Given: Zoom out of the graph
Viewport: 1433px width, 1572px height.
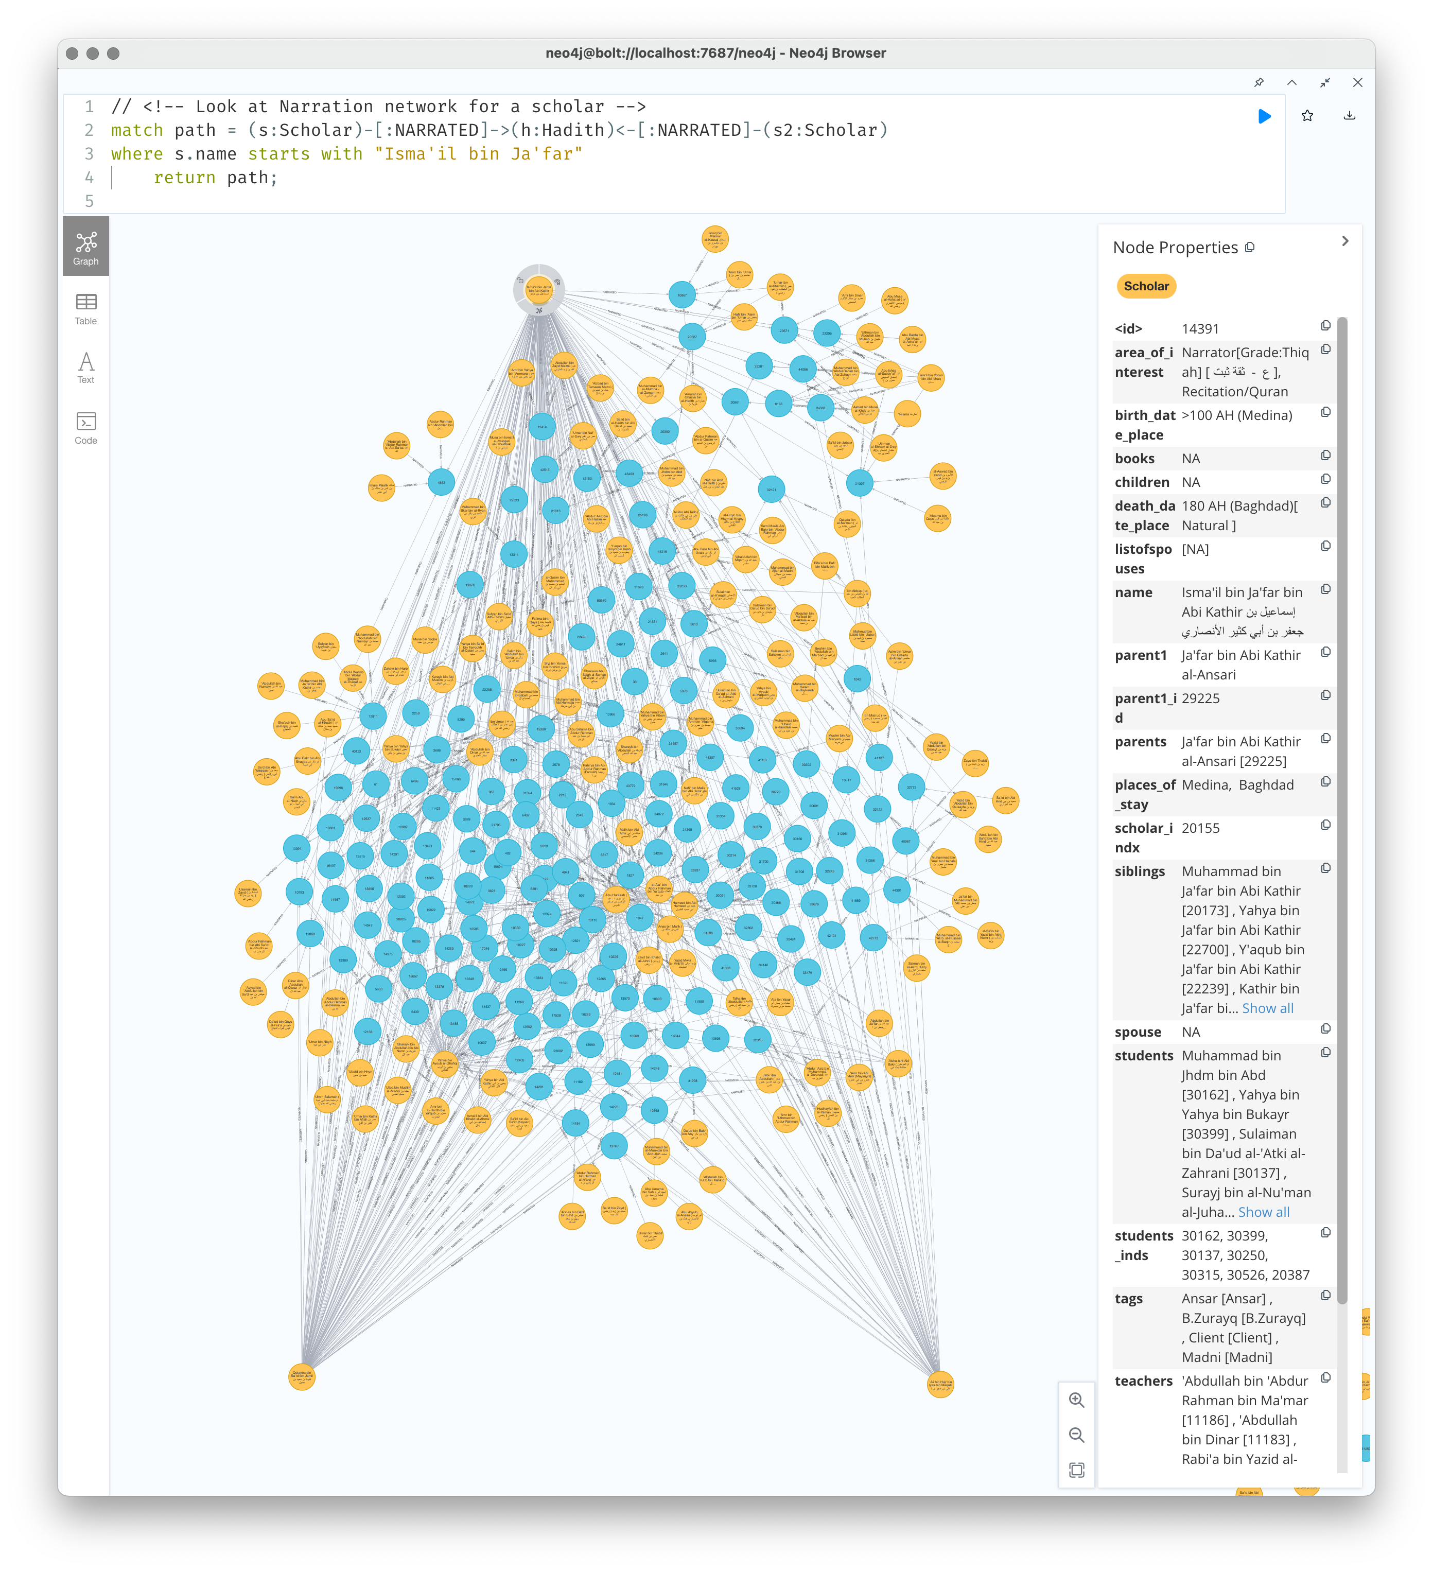Looking at the screenshot, I should coord(1077,1435).
